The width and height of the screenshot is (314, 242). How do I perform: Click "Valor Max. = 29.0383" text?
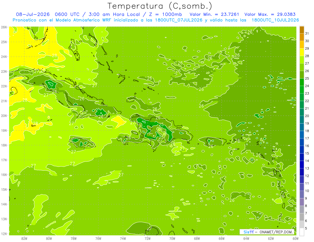(x=270, y=14)
